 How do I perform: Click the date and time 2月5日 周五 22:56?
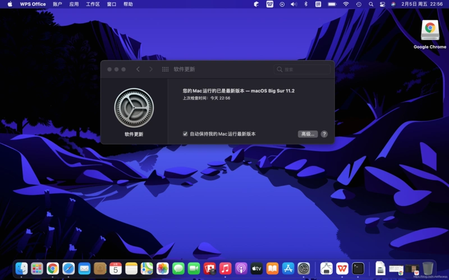pyautogui.click(x=422, y=4)
